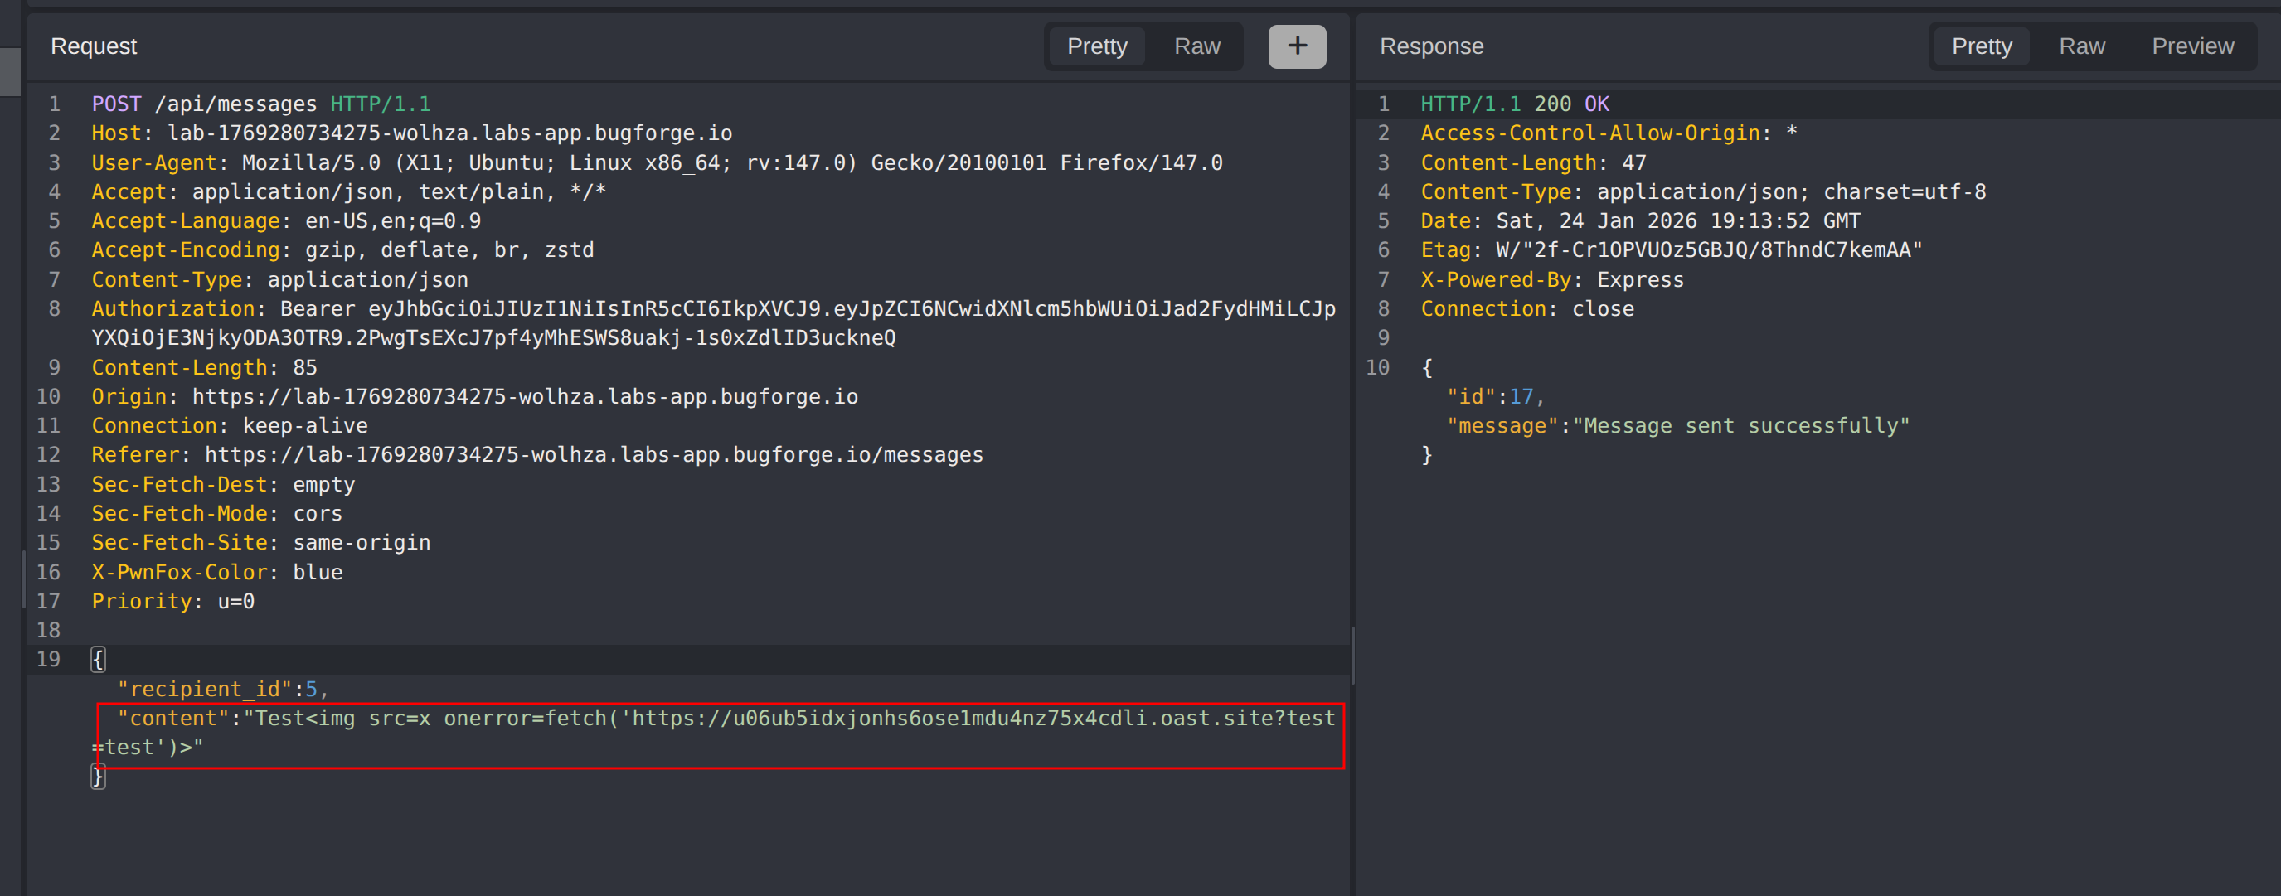2281x896 pixels.
Task: Switch the Request panel to Raw view
Action: click(x=1196, y=46)
